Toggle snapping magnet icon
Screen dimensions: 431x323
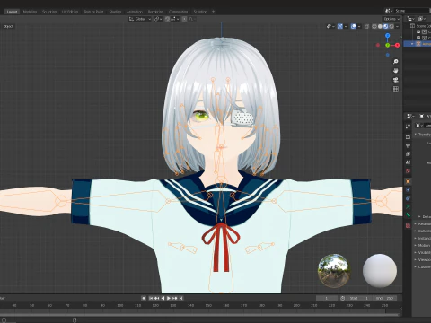(x=168, y=19)
